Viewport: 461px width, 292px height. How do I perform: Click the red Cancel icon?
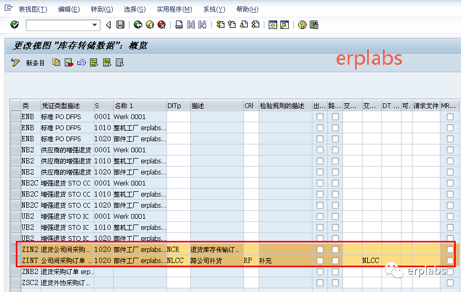(x=161, y=25)
